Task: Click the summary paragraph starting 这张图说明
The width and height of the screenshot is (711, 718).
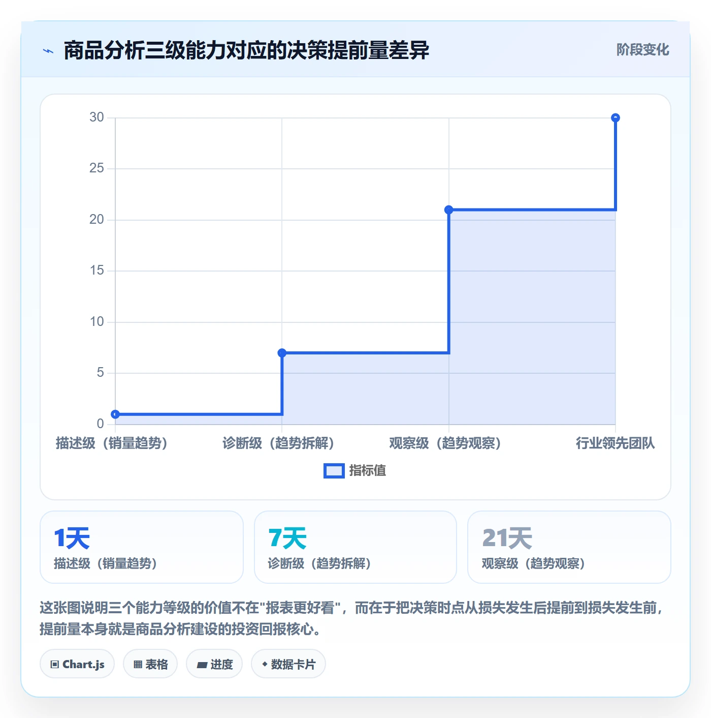Action: pyautogui.click(x=352, y=618)
